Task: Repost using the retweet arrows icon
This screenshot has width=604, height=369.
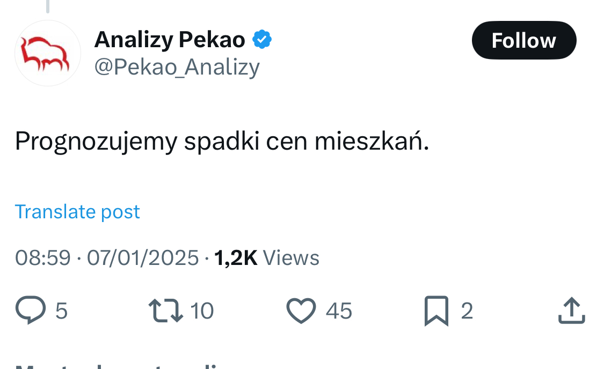Action: [x=166, y=310]
